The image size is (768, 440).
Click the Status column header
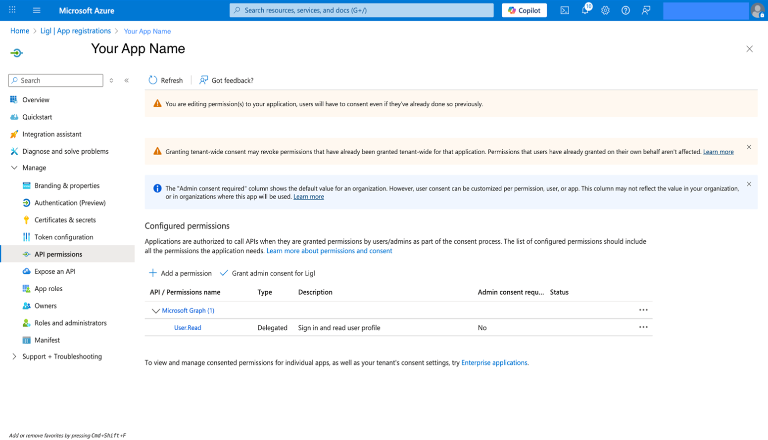[559, 292]
